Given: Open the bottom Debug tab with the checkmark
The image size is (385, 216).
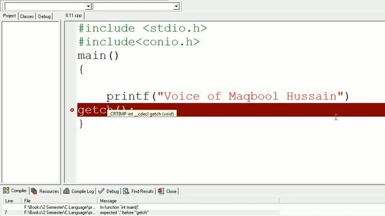Looking at the screenshot, I should [108, 191].
